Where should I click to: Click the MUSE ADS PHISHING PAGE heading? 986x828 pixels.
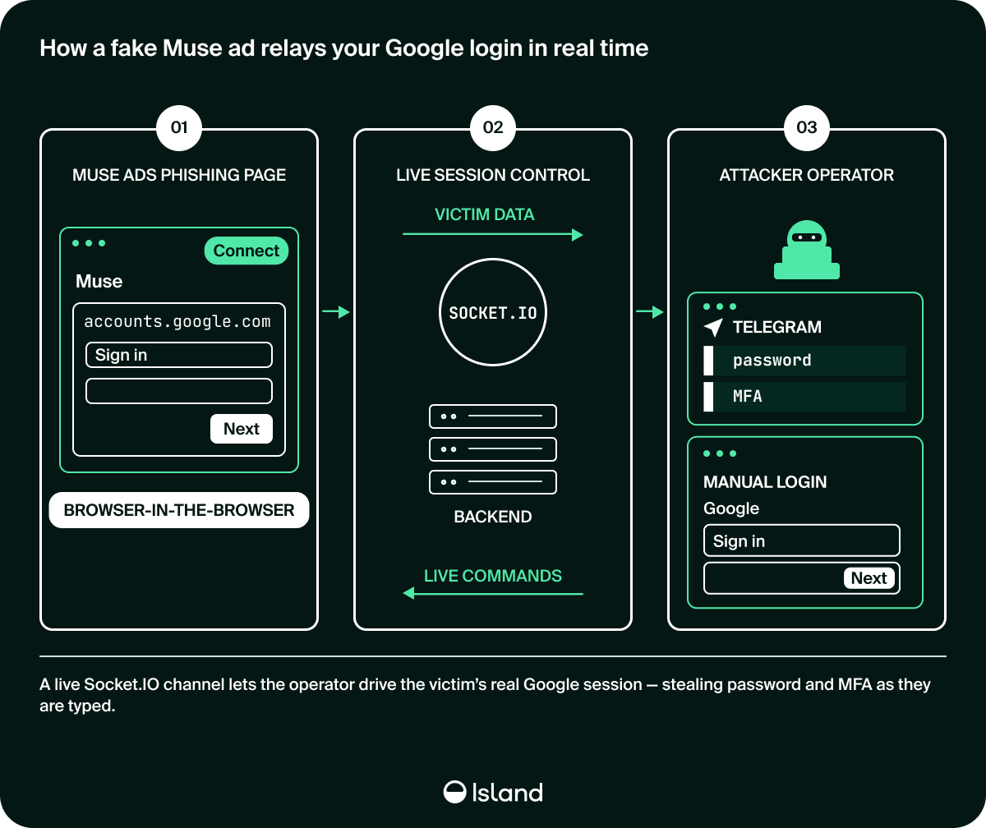click(179, 175)
